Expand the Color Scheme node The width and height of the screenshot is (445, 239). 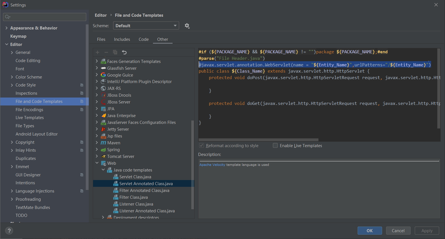12,77
